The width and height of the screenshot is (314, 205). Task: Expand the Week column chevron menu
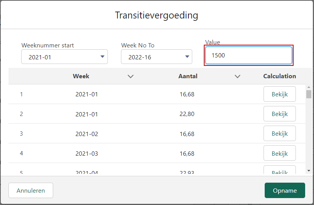(x=131, y=76)
